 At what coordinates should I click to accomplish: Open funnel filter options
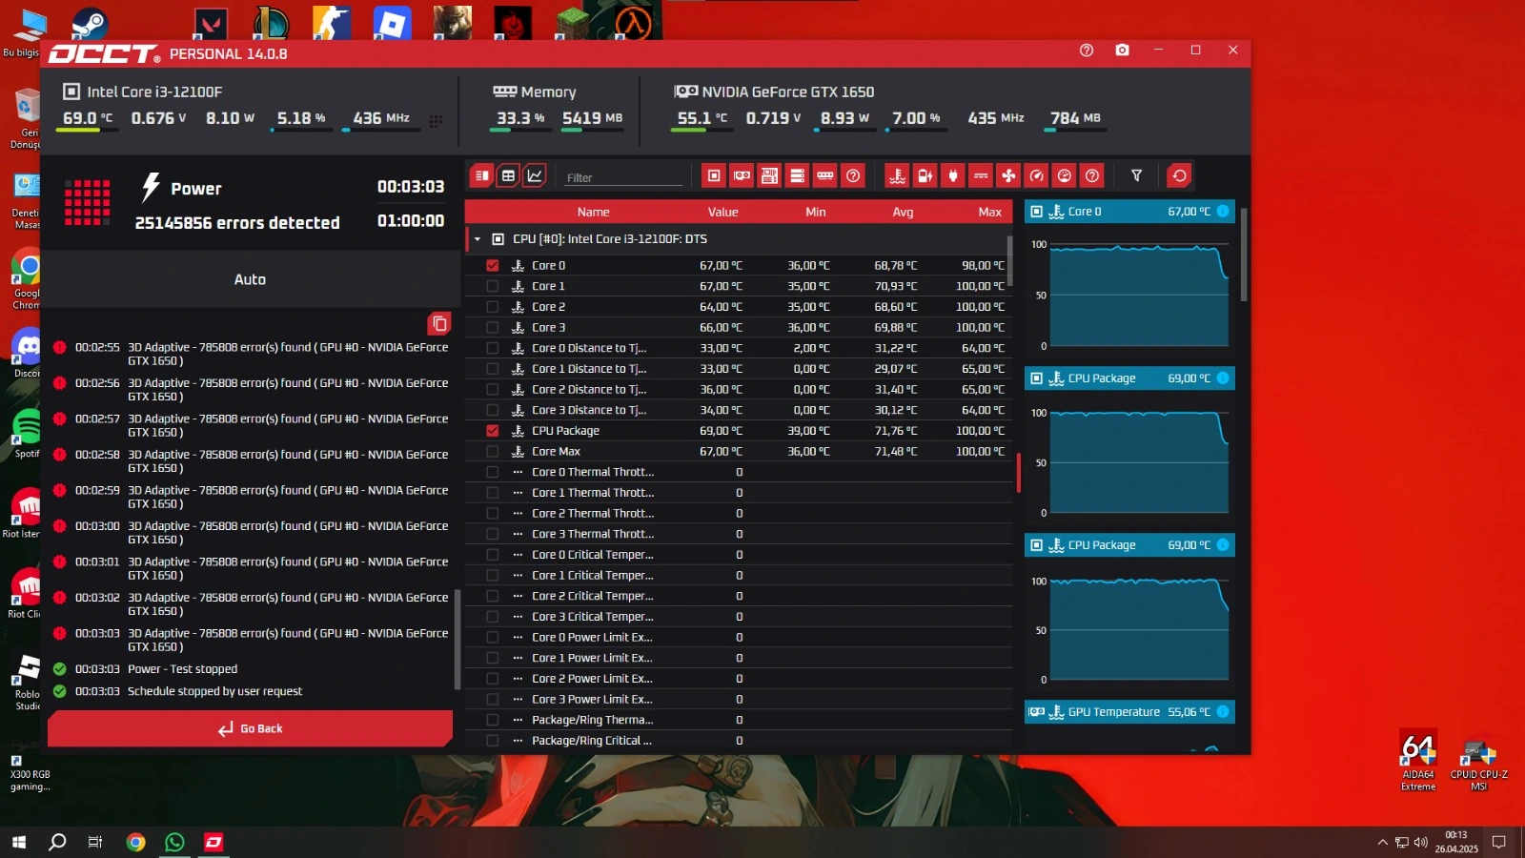[1136, 175]
